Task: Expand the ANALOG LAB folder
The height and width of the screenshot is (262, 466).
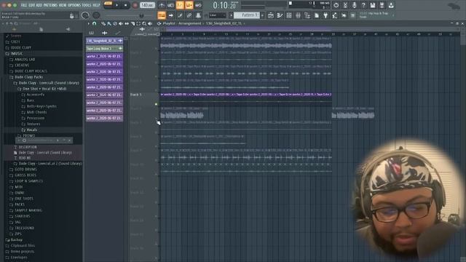Action: [25, 60]
